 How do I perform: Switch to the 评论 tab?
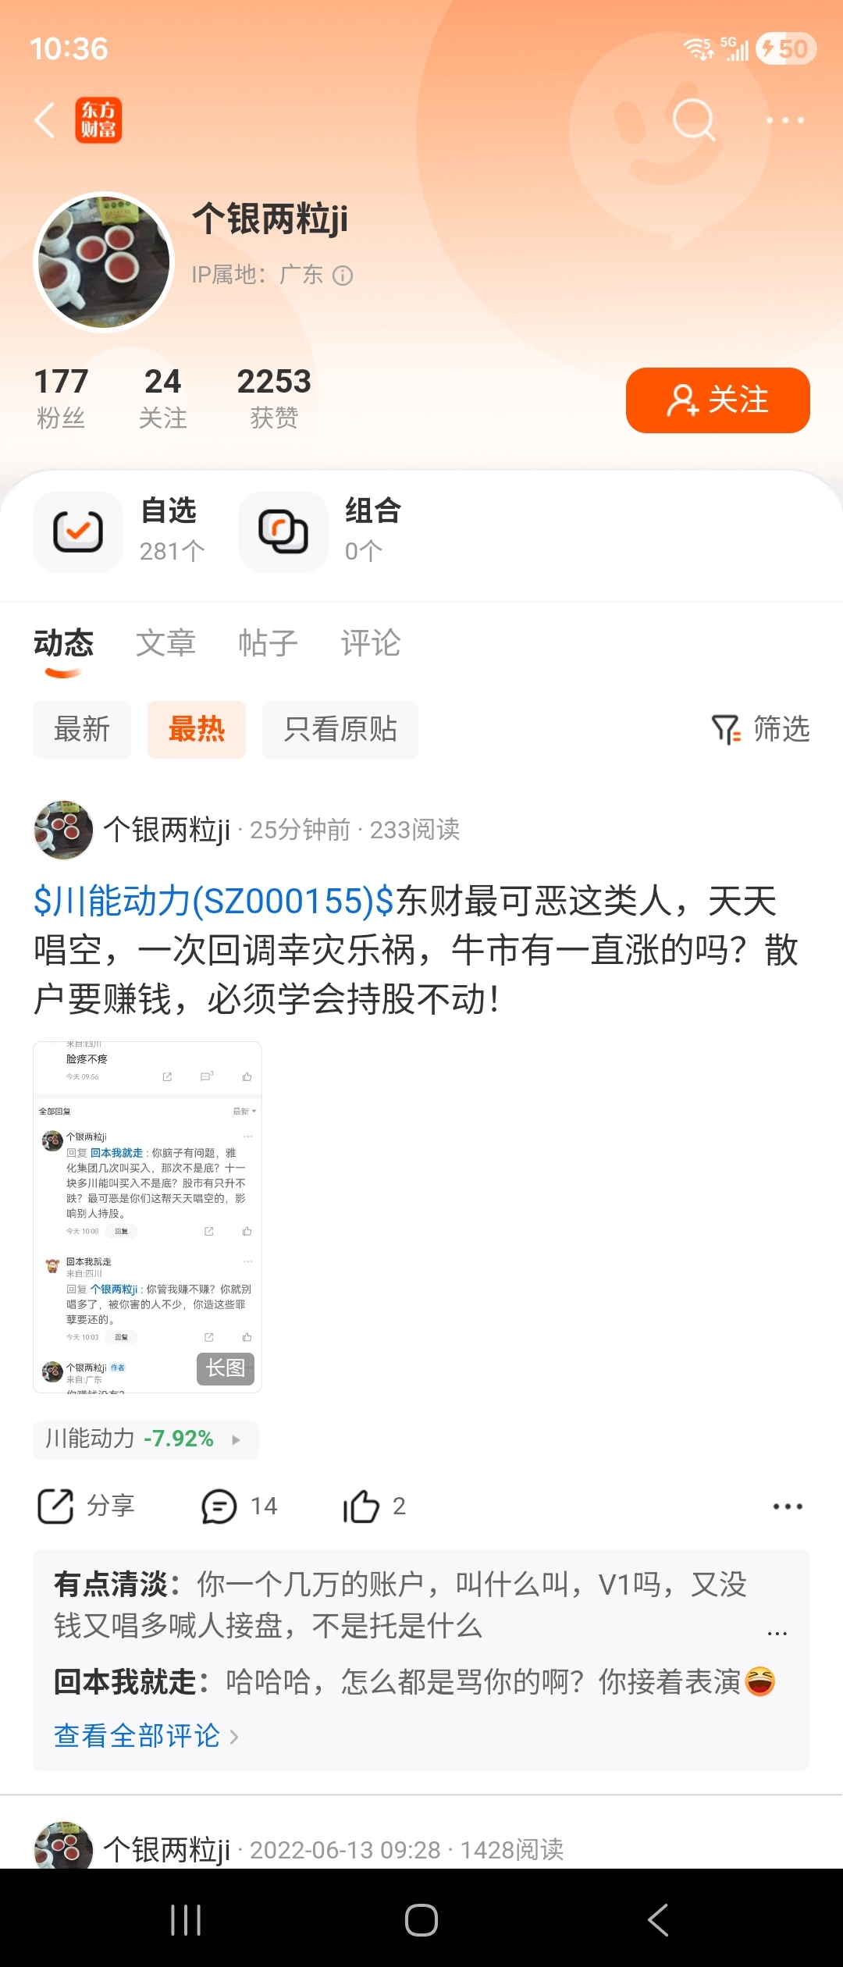[x=371, y=643]
